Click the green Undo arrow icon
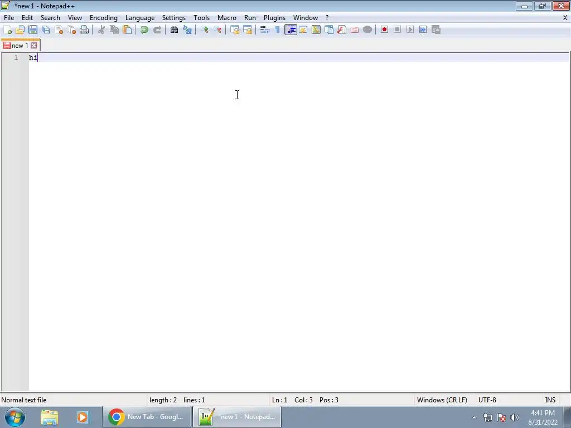 point(144,30)
